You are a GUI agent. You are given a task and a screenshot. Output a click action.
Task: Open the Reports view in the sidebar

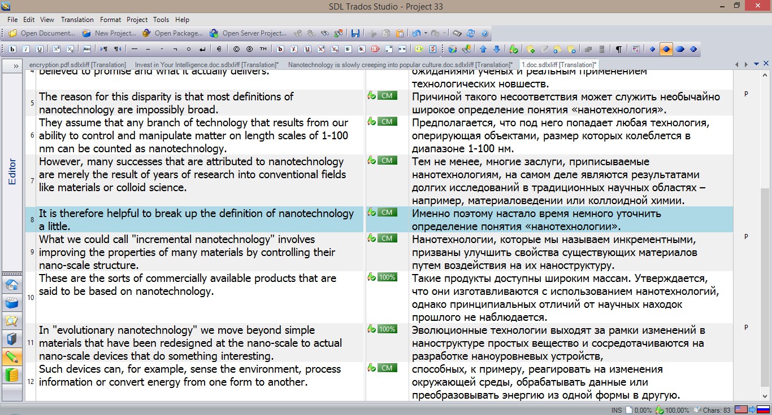pos(12,339)
